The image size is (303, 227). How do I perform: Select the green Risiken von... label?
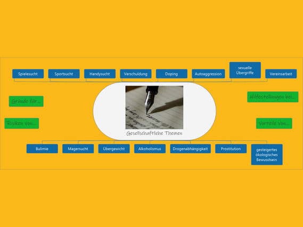pyautogui.click(x=22, y=123)
